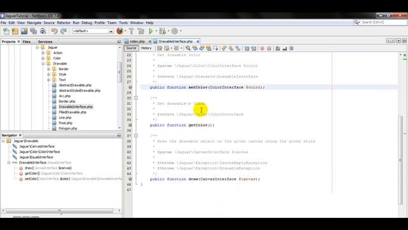Click the Last Edit icon in editor toolbar
Image resolution: width=408 pixels, height=230 pixels.
coord(159,49)
